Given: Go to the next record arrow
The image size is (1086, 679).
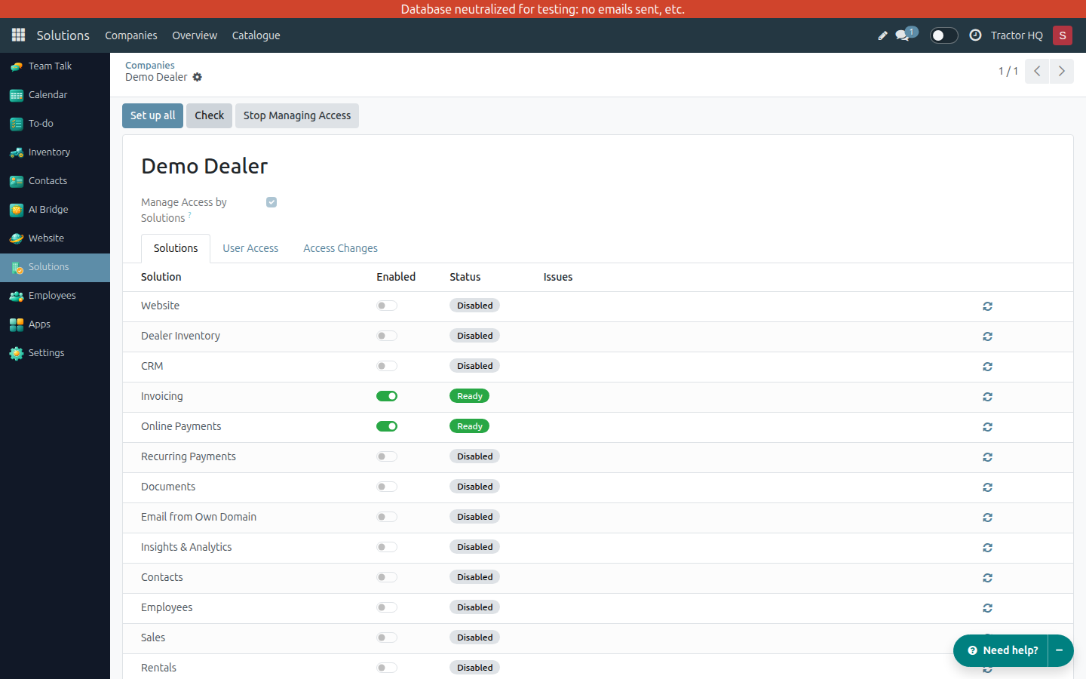Looking at the screenshot, I should (1062, 71).
